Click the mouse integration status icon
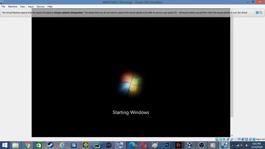Image resolution: width=265 pixels, height=149 pixels. click(x=250, y=139)
